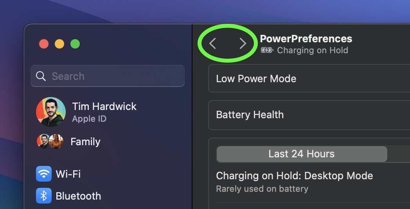Focus the Search field in sidebar

pyautogui.click(x=108, y=76)
